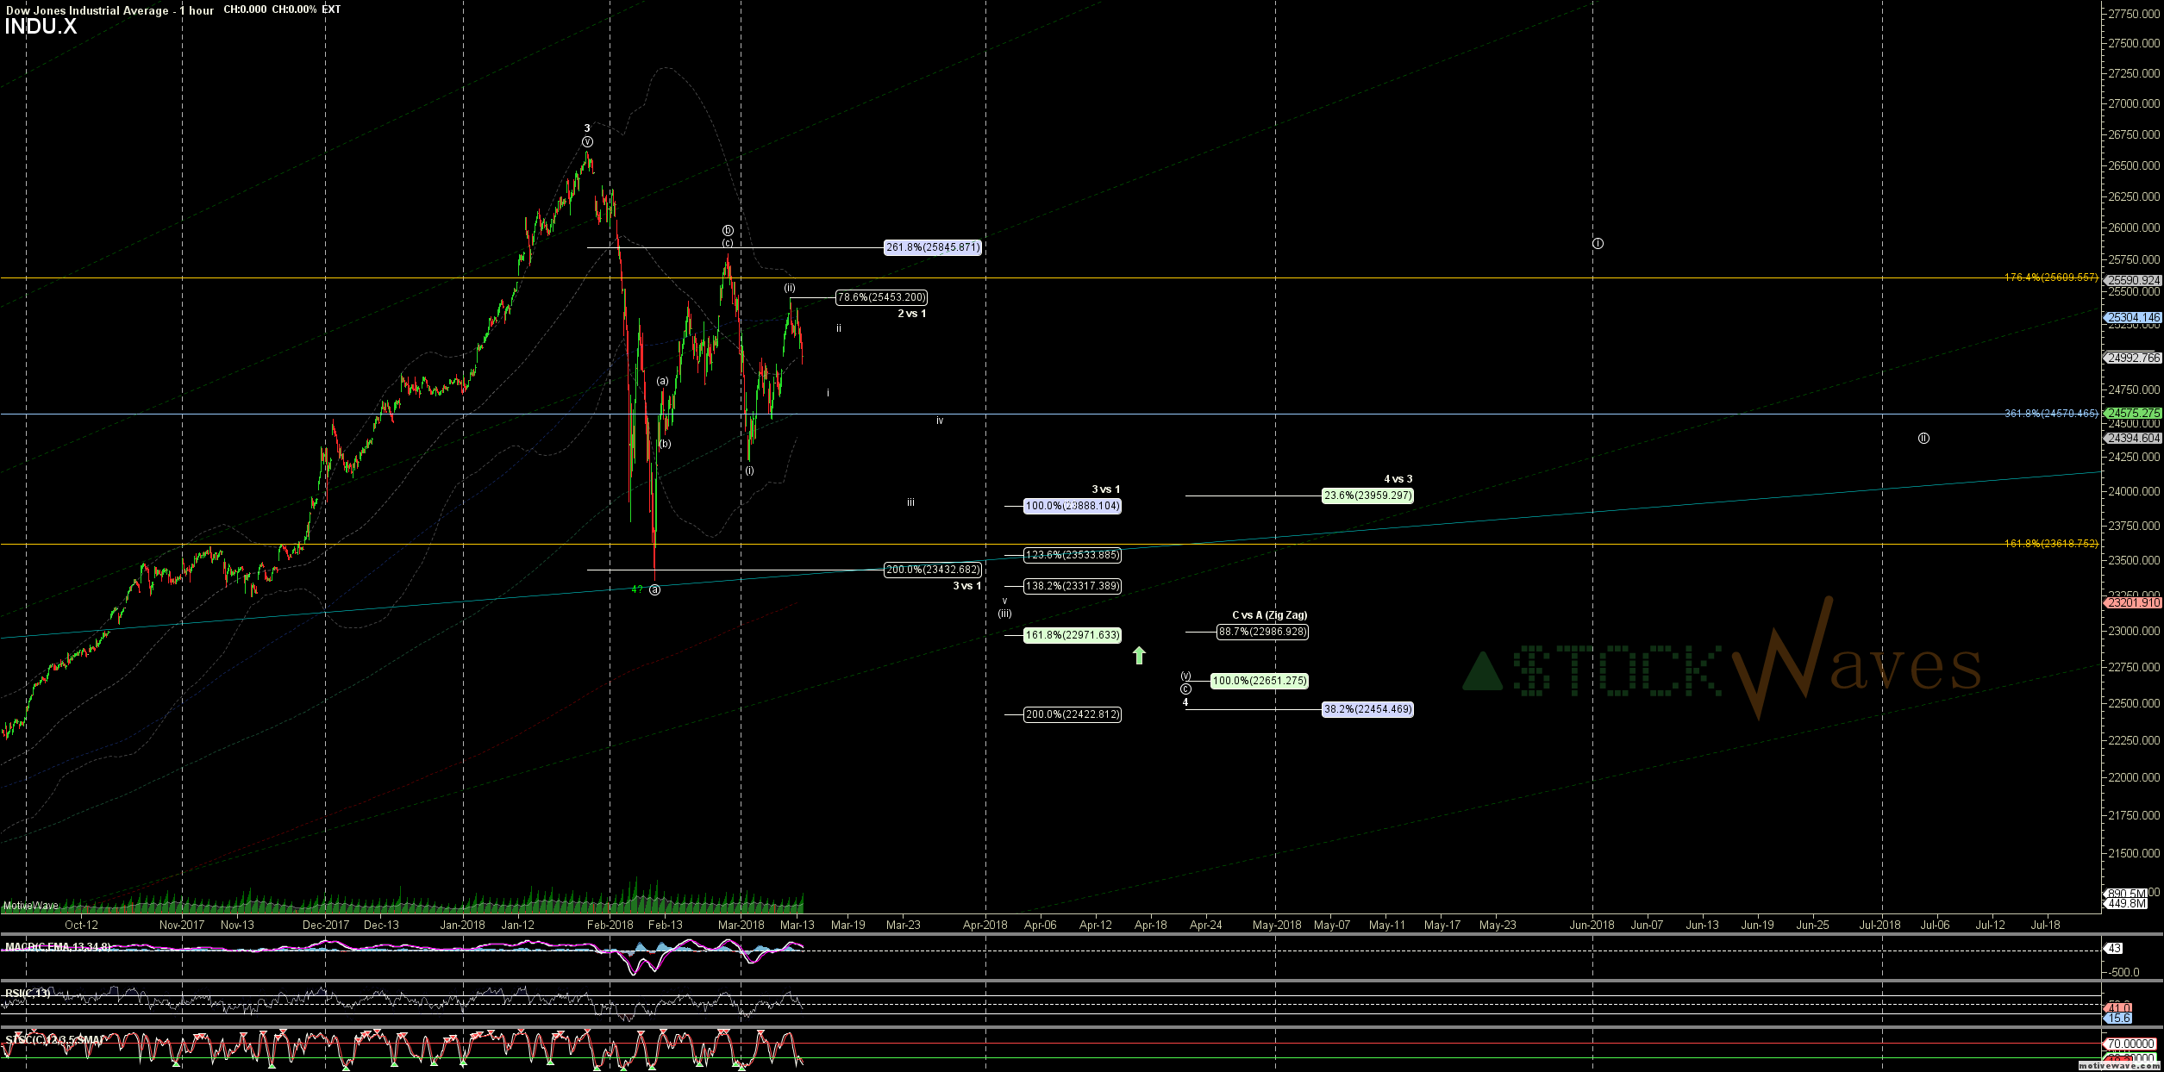Select the 38.2%(22454.469) retracement label
The height and width of the screenshot is (1072, 2164).
[x=1367, y=709]
